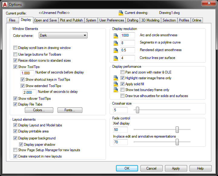218x176 pixels.
Task: Open Help for the Options dialog
Action: tap(200, 168)
